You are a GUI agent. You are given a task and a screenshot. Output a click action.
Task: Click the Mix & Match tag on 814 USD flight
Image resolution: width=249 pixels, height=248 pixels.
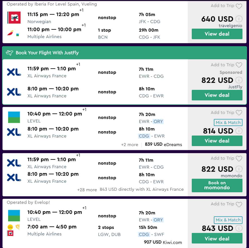tap(228, 122)
